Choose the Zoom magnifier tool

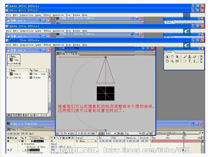pos(172,61)
